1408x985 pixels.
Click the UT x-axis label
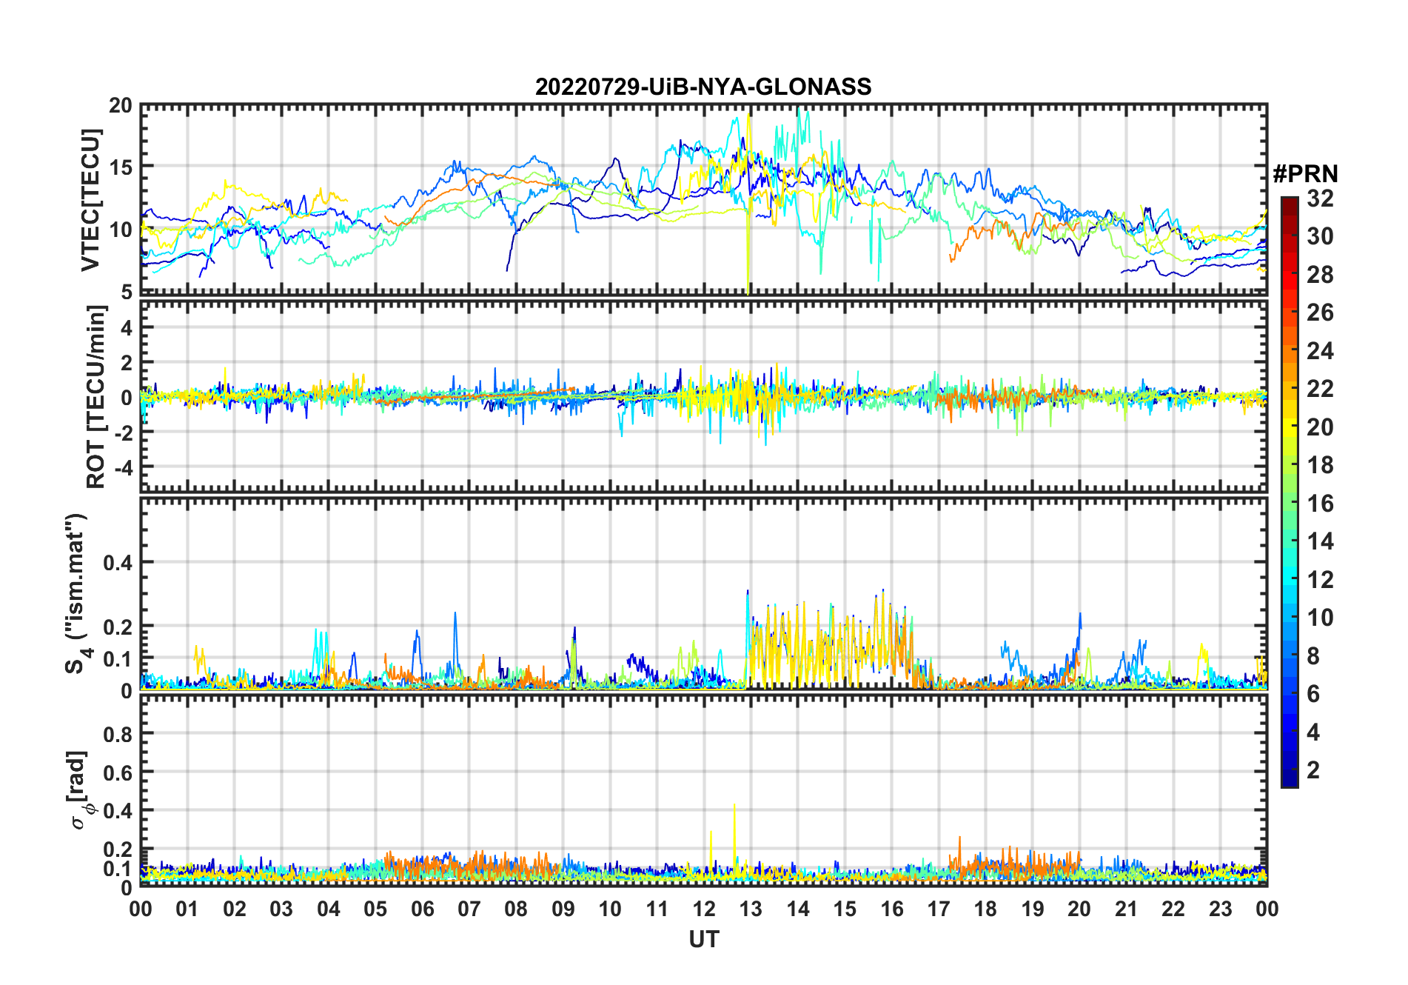coord(703,939)
